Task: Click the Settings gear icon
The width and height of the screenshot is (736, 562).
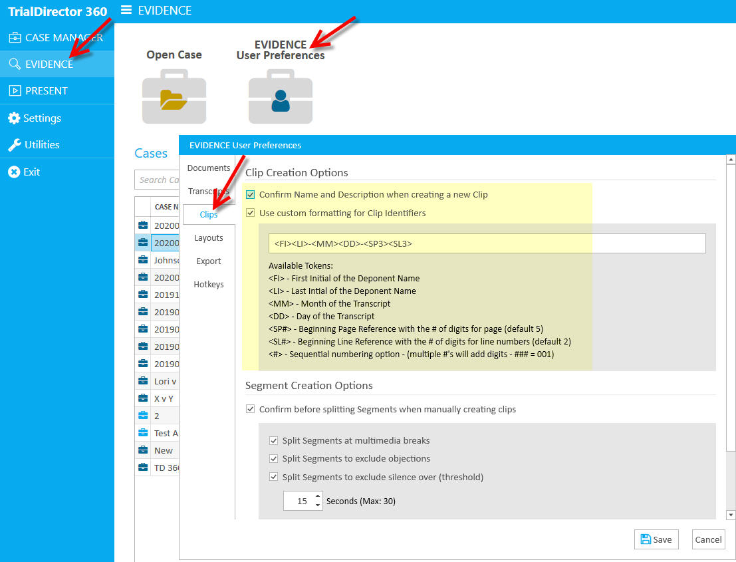Action: point(14,118)
